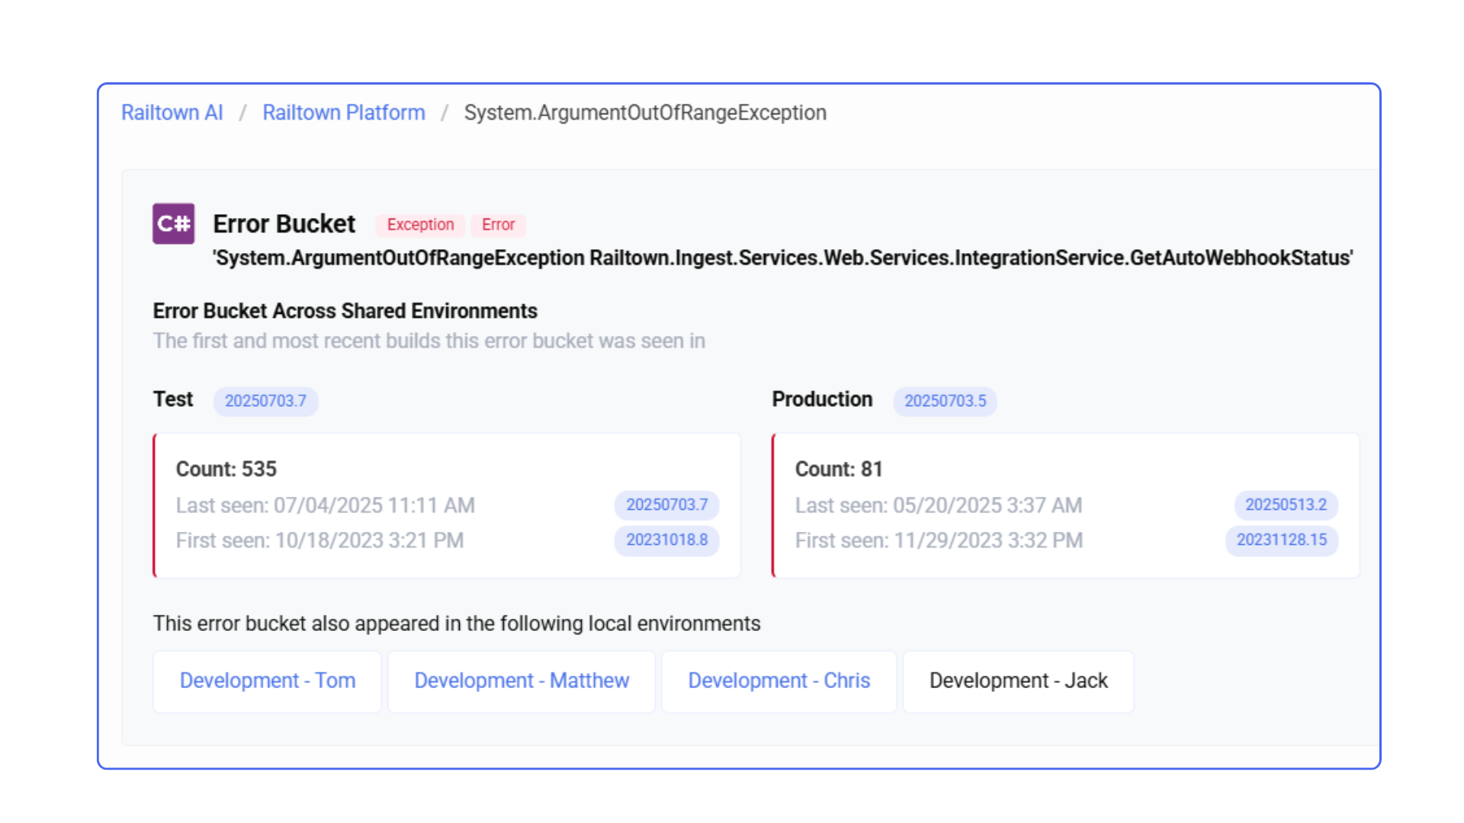Viewport: 1464px width, 823px height.
Task: Click the Exception tag badge
Action: pos(420,225)
